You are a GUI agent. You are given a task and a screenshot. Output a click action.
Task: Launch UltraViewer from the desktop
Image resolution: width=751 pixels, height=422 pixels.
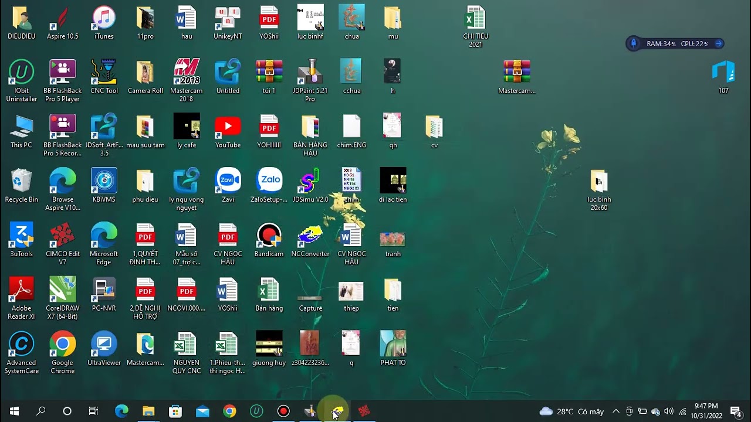pyautogui.click(x=104, y=349)
